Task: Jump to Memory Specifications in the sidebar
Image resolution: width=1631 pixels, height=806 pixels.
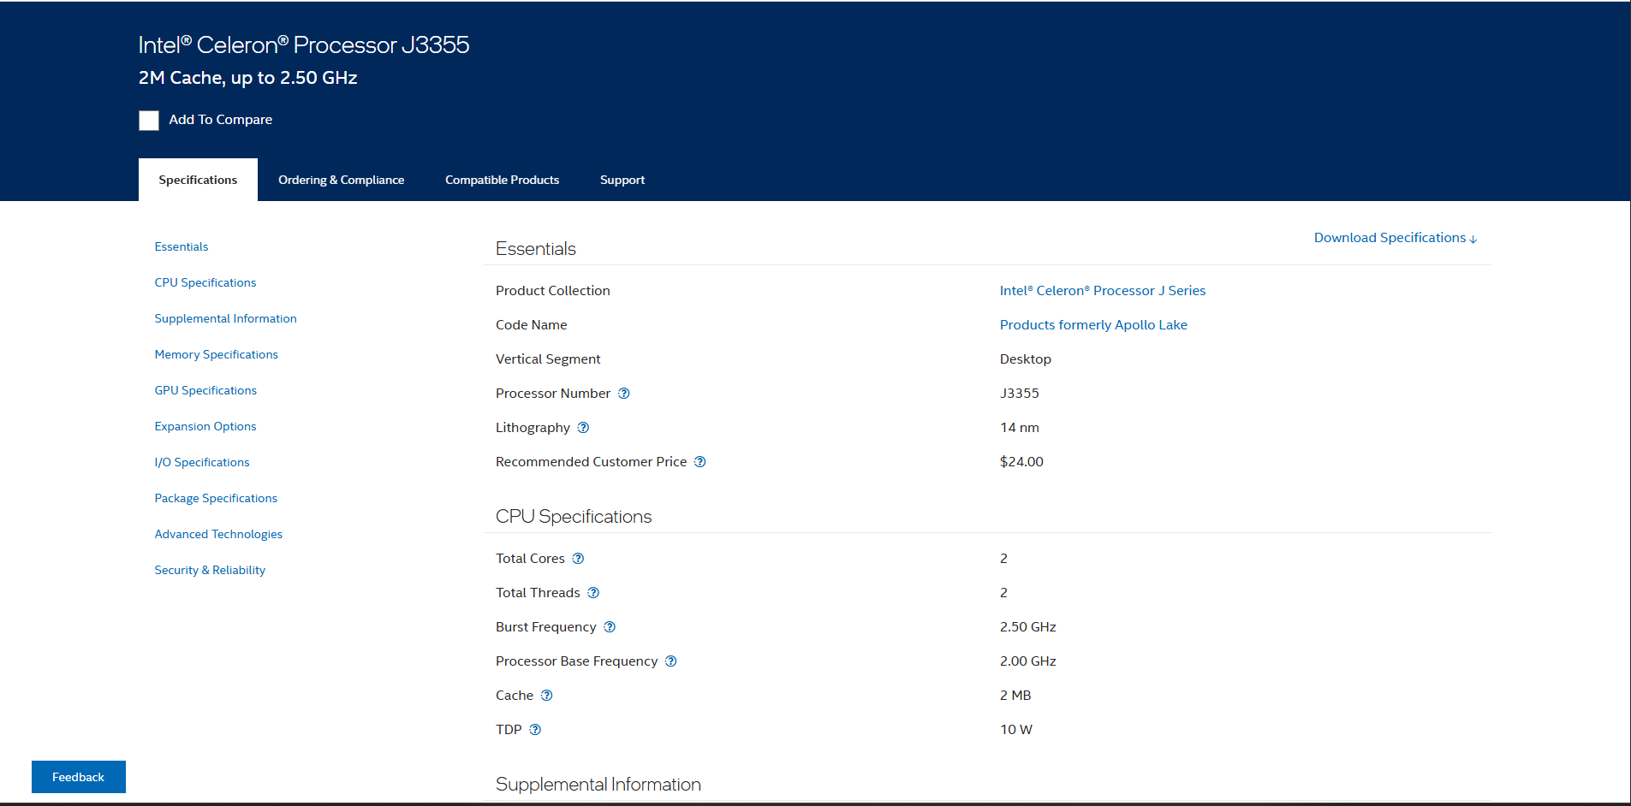Action: (216, 354)
